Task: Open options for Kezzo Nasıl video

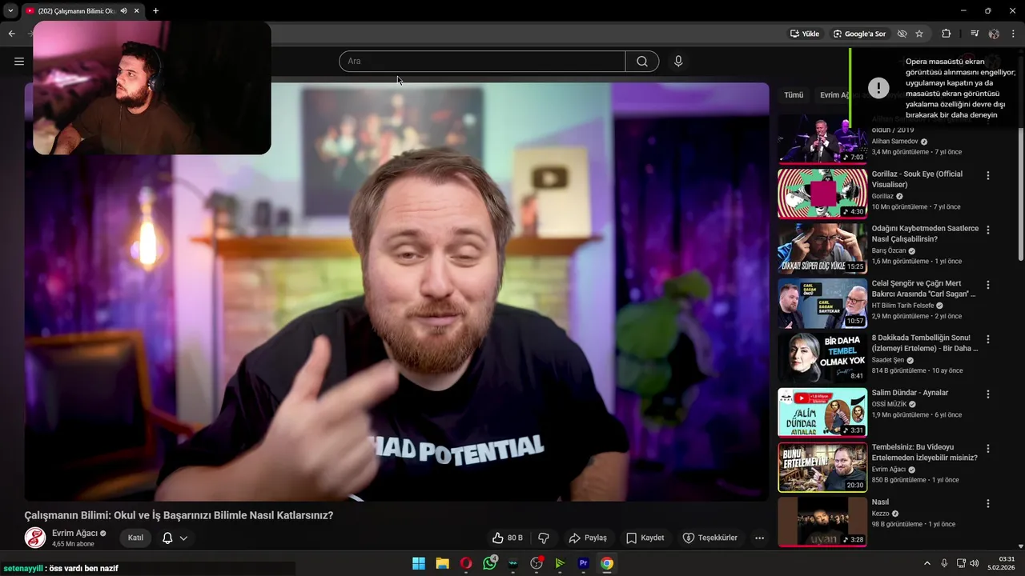Action: click(988, 503)
